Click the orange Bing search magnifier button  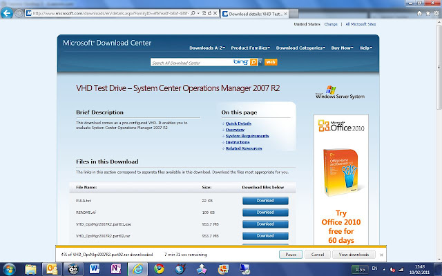click(253, 62)
